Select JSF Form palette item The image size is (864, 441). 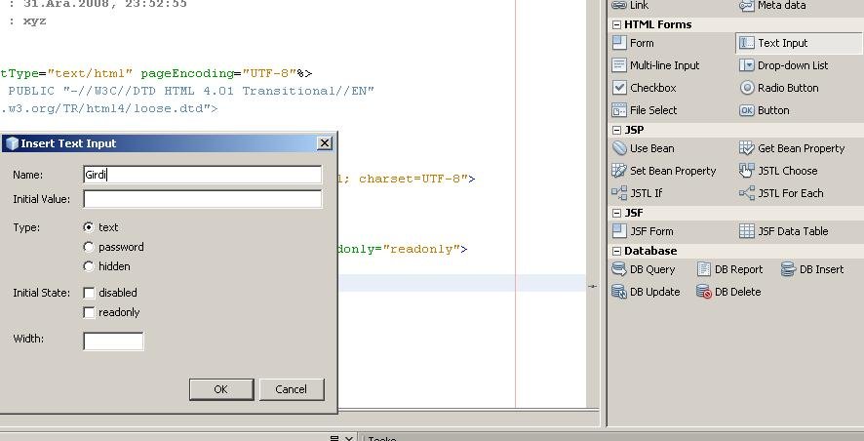coord(643,231)
